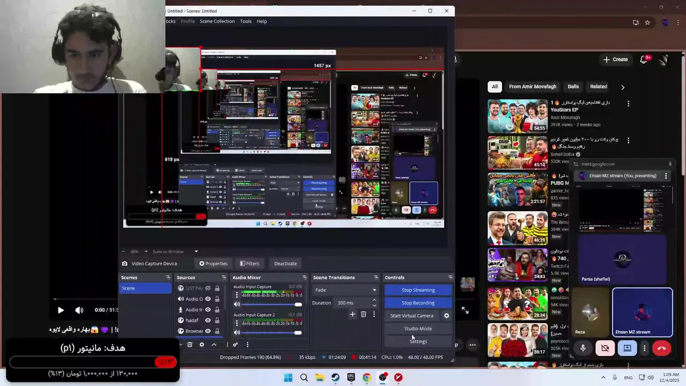Enter fullscreen on the YouTube player
This screenshot has height=386, width=686.
465,310
